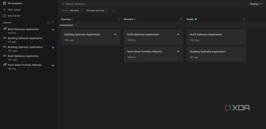
Task: Open Blocked card Parth Shah Portfolio Website
Action: [x=153, y=54]
